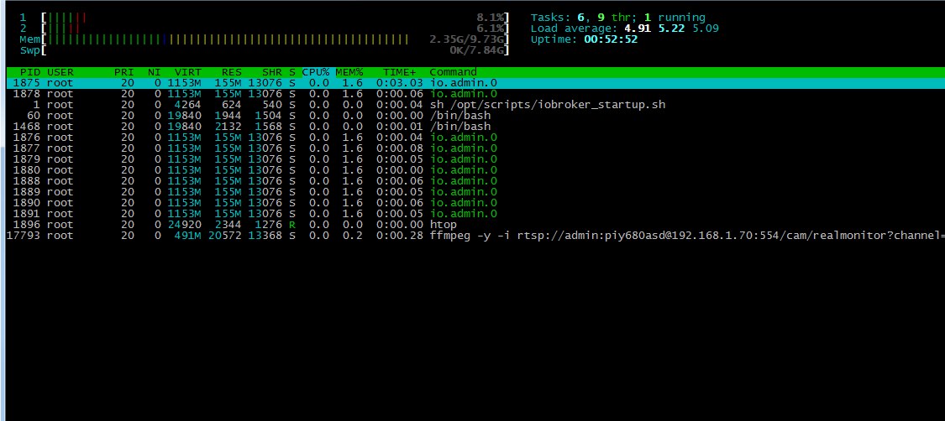This screenshot has width=945, height=421.
Task: Sort by the RES column header
Action: [232, 72]
